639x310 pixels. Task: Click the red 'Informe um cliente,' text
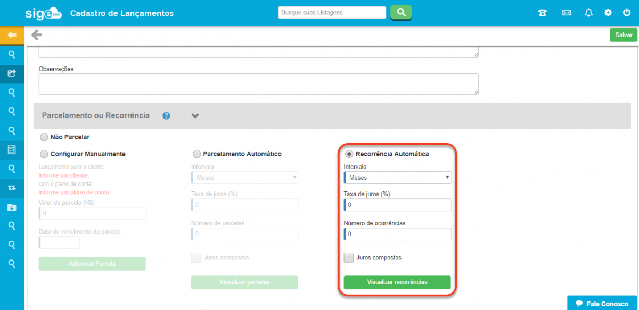64,175
